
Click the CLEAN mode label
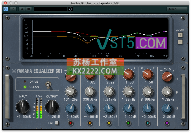pos(34,87)
